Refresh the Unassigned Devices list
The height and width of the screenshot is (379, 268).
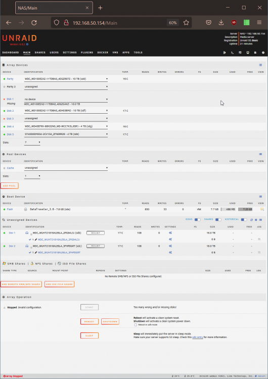[x=251, y=220]
